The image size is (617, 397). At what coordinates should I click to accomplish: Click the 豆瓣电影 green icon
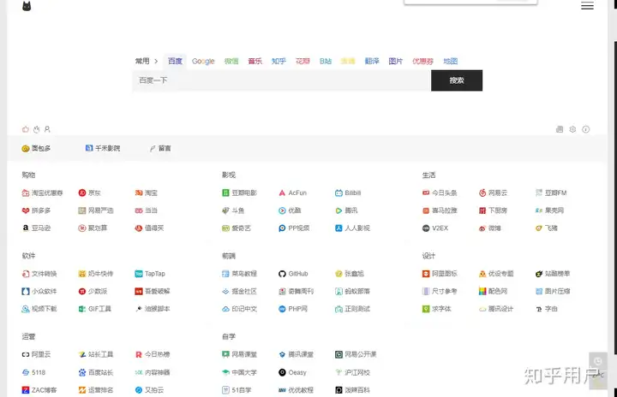[225, 193]
